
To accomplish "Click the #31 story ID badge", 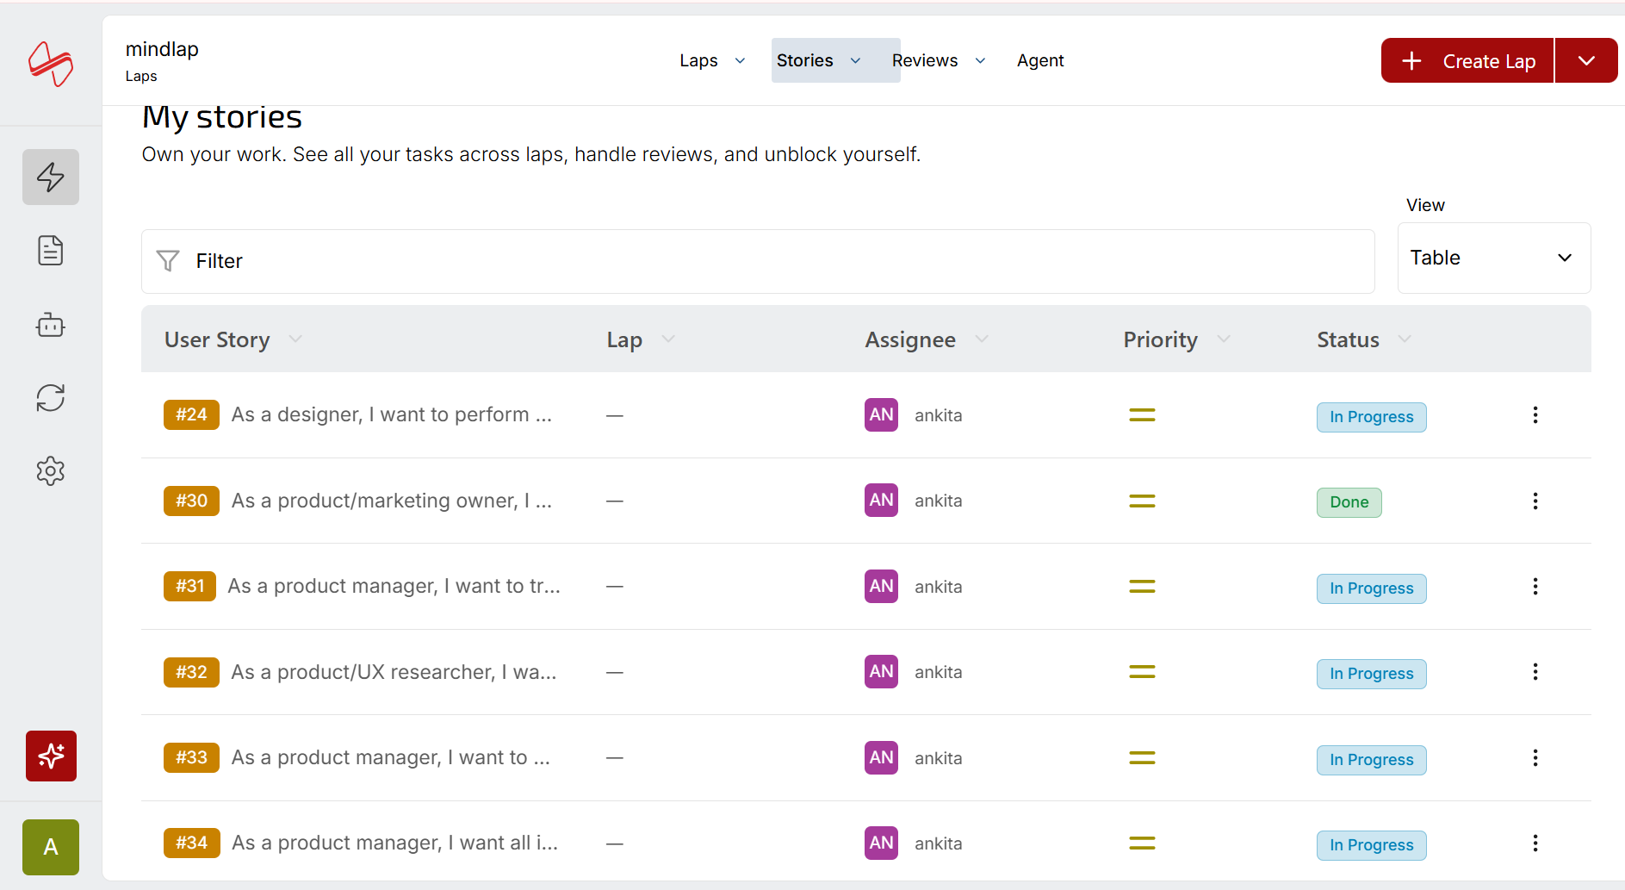I will coord(189,586).
